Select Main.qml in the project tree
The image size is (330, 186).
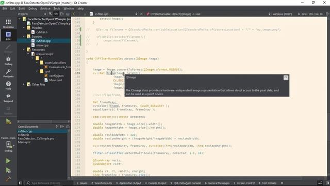(x=55, y=80)
